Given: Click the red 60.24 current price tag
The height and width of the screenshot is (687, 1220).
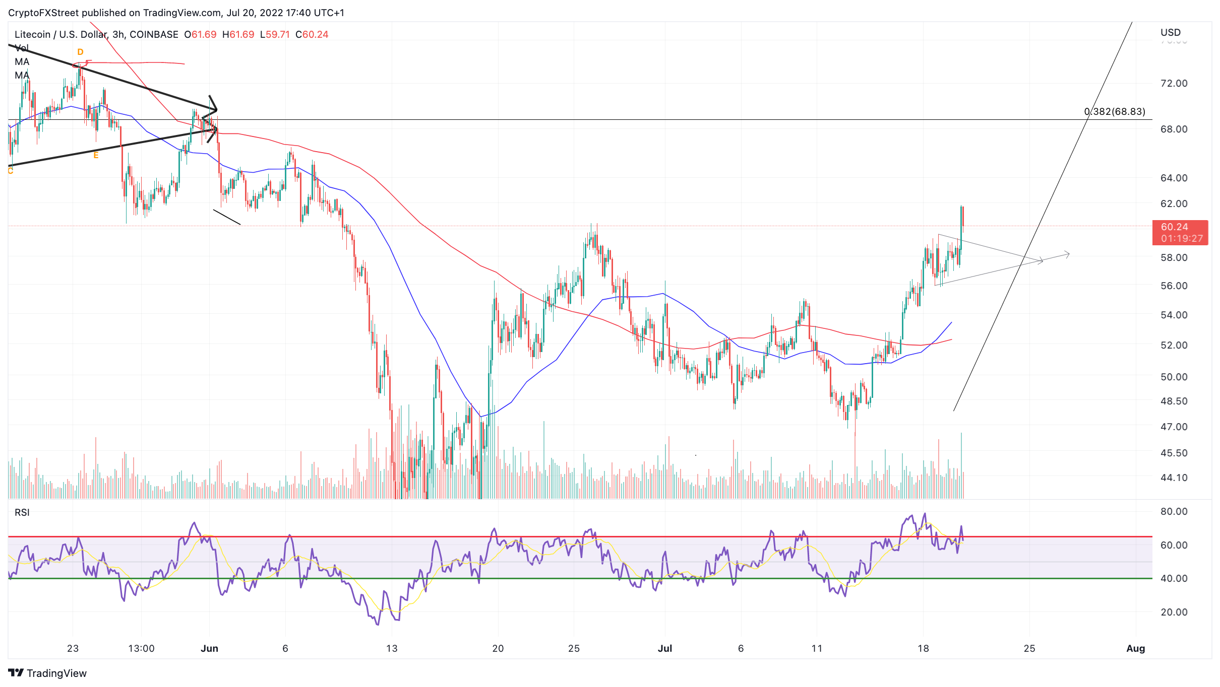Looking at the screenshot, I should (1180, 232).
